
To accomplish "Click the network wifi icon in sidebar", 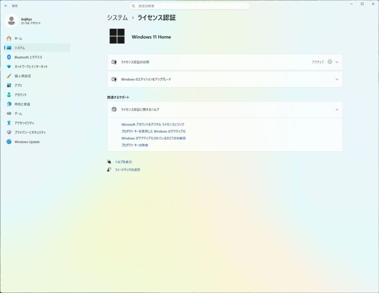I will point(9,67).
